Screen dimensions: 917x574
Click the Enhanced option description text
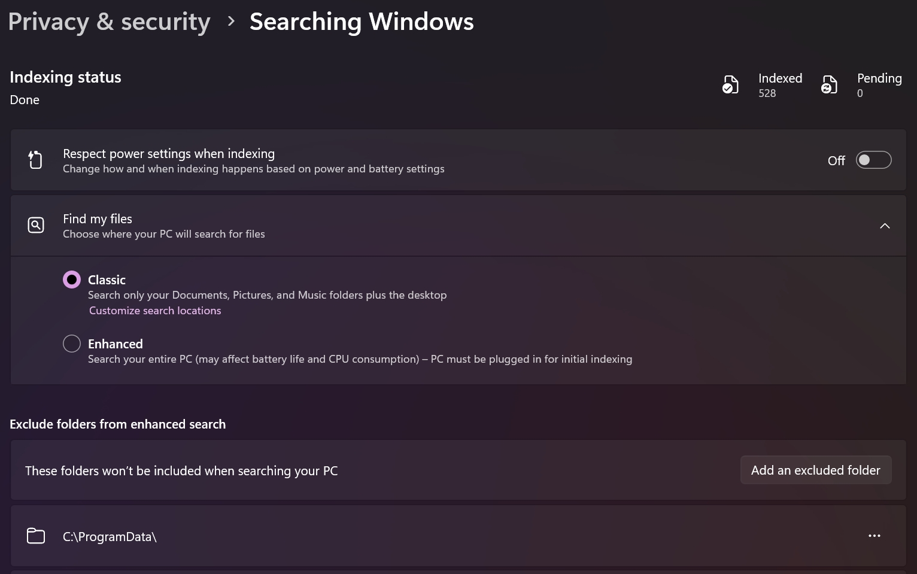pos(360,359)
